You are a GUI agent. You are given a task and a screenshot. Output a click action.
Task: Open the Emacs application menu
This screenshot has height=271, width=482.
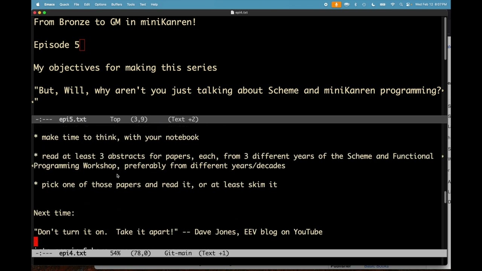(x=49, y=5)
